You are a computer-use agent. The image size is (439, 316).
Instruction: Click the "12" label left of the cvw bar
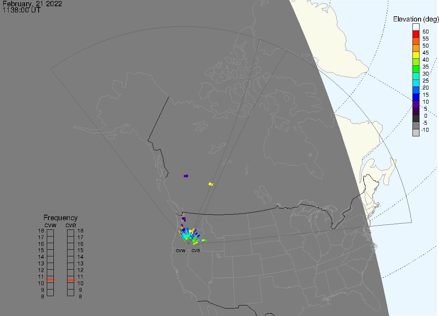coord(41,270)
